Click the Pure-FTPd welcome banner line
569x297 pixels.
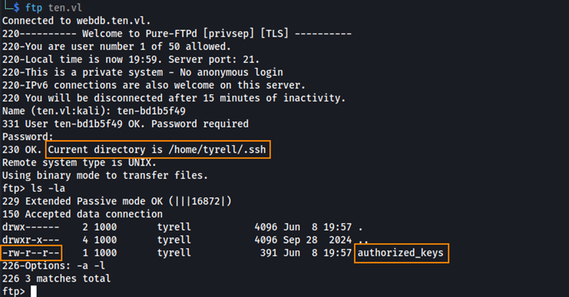point(177,34)
